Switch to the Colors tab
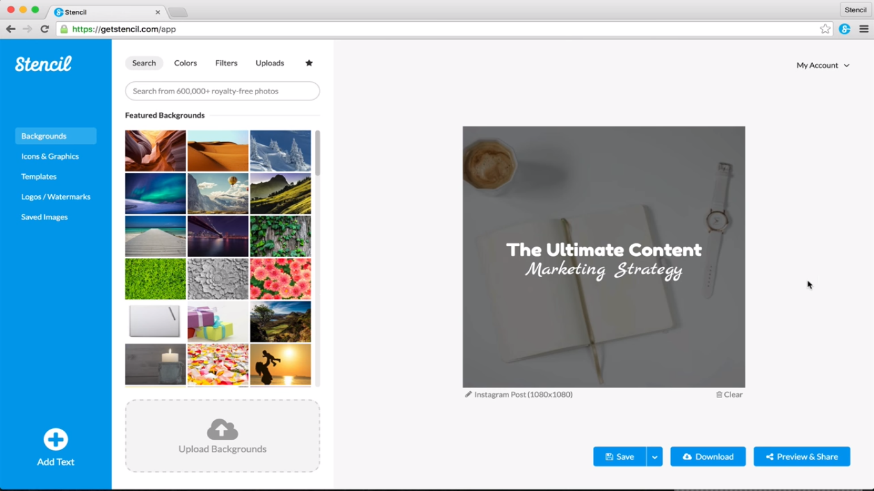This screenshot has width=874, height=491. (185, 63)
